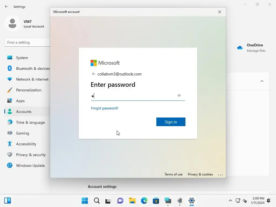276x207 pixels.
Task: Collapse the section with chevron up
Action: coord(262,81)
